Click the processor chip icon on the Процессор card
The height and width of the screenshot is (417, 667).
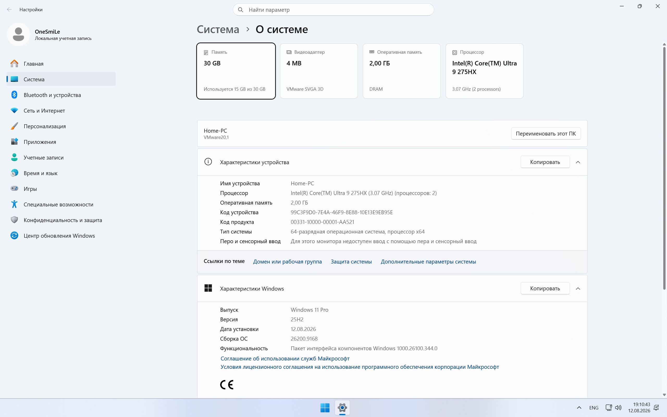tap(454, 52)
